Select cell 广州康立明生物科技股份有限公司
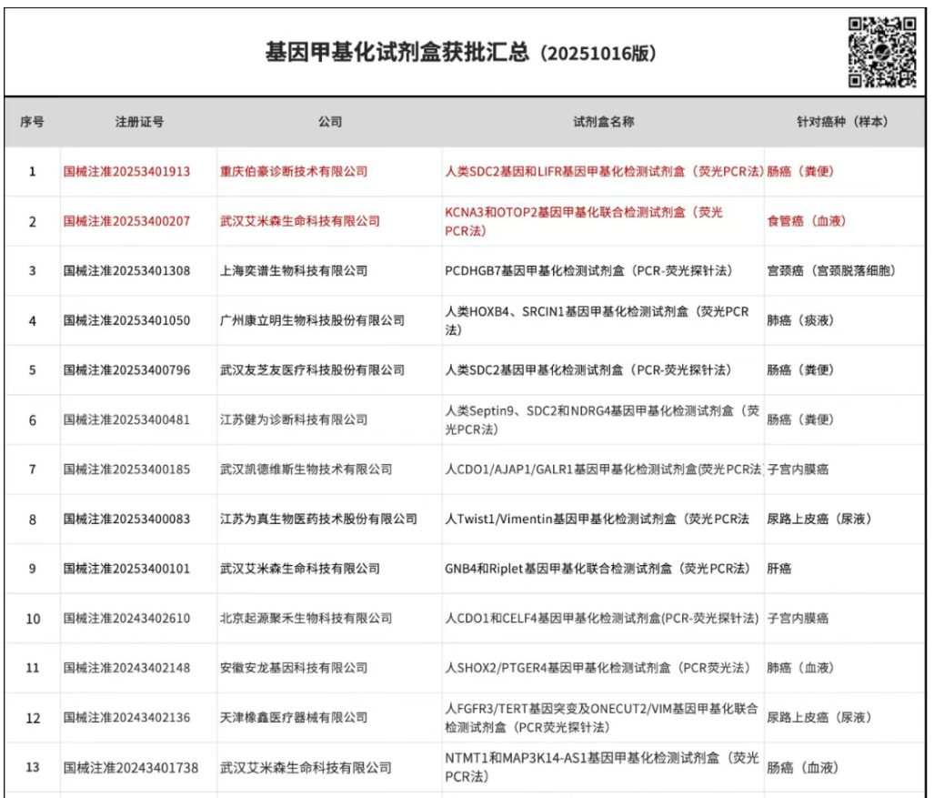The height and width of the screenshot is (798, 934). click(312, 320)
